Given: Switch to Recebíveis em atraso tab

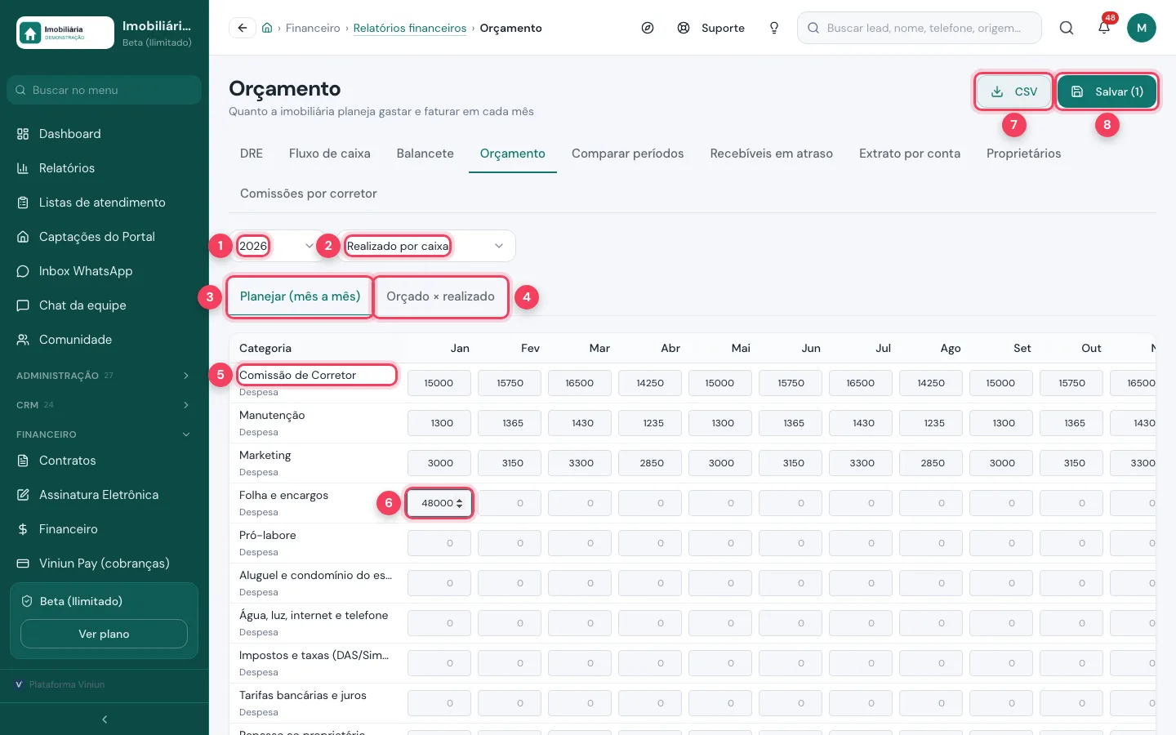Looking at the screenshot, I should (x=772, y=154).
